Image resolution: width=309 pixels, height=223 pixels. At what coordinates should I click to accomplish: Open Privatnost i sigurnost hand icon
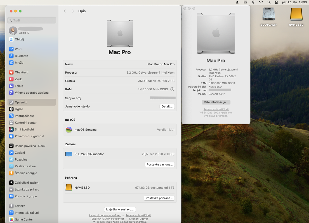[x=11, y=136]
